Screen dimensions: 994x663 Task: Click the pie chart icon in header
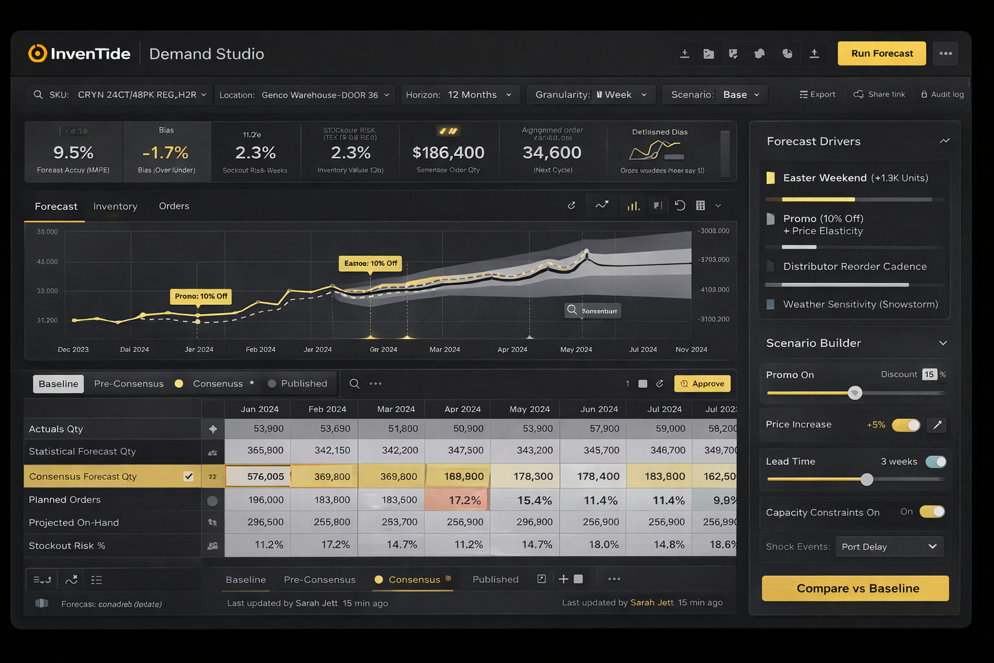(x=787, y=54)
